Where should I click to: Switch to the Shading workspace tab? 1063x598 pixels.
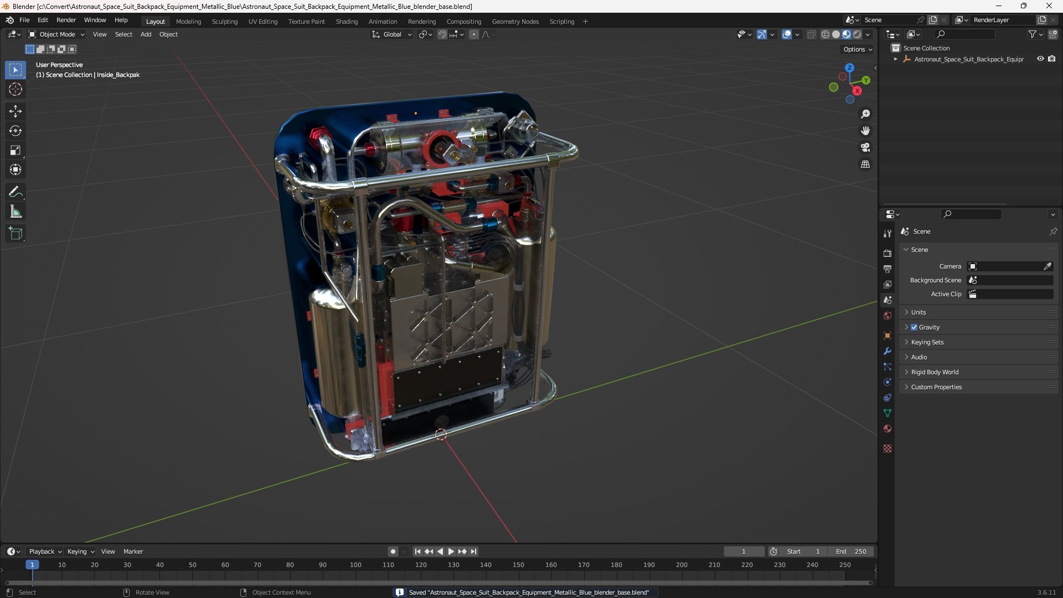click(x=347, y=22)
